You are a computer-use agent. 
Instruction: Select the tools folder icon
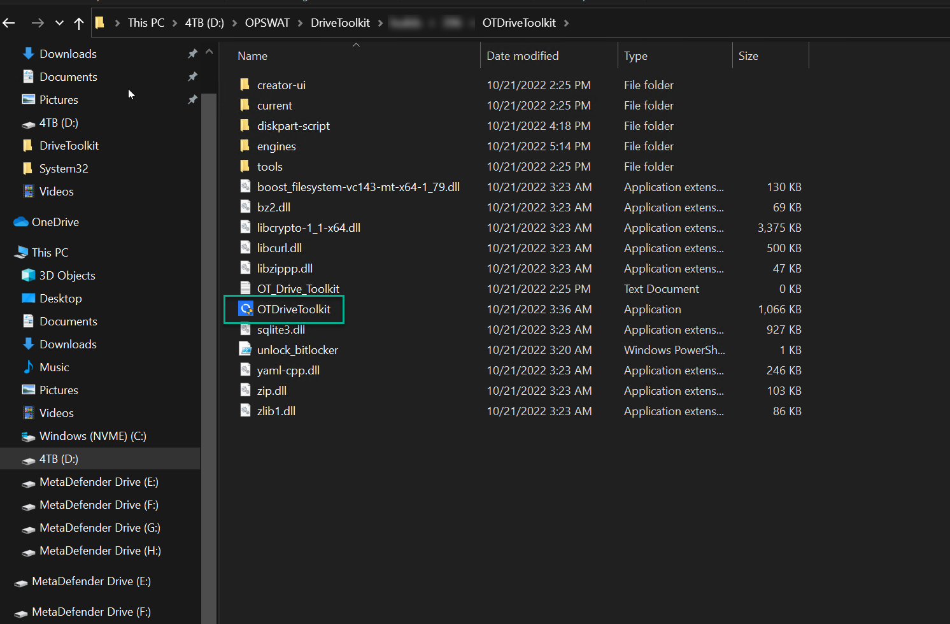pos(245,166)
